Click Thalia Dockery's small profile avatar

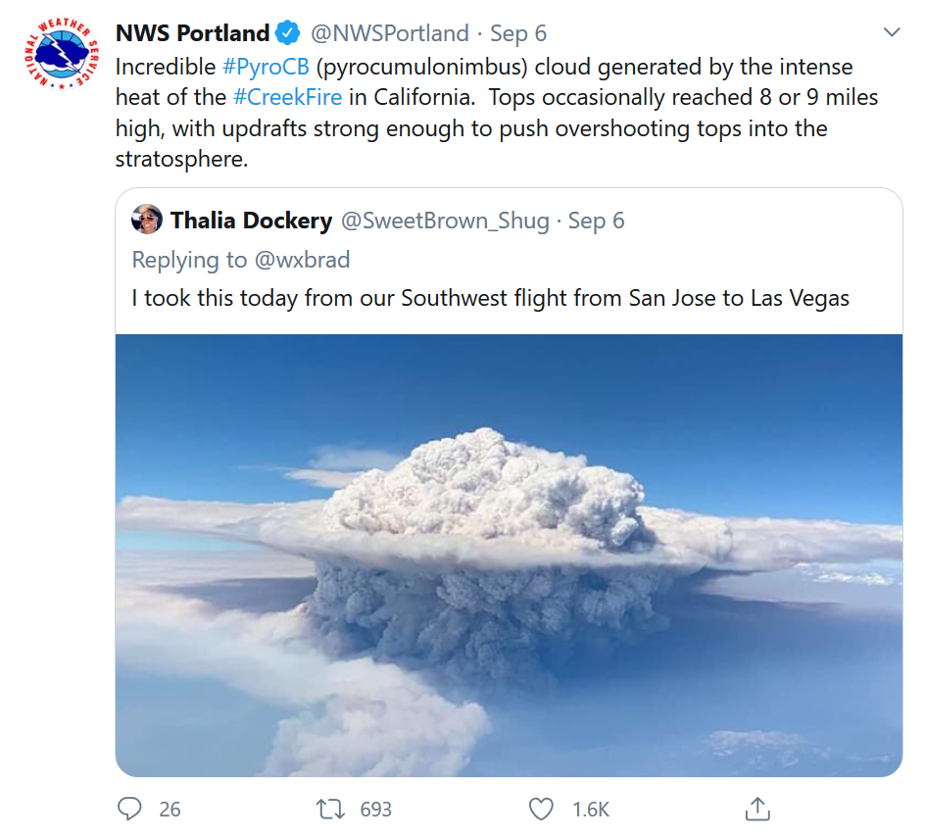coord(147,221)
